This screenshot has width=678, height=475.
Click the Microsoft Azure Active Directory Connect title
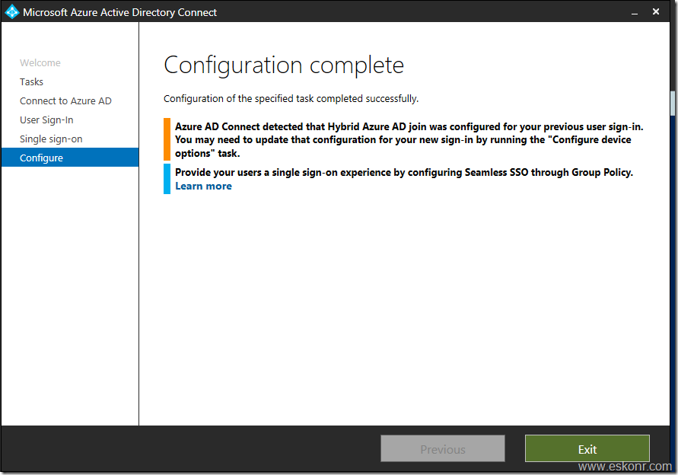(119, 12)
